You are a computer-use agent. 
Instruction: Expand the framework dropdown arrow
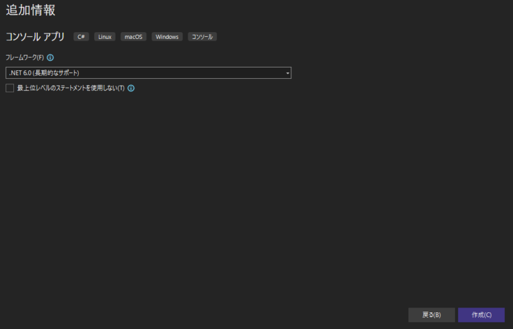287,73
